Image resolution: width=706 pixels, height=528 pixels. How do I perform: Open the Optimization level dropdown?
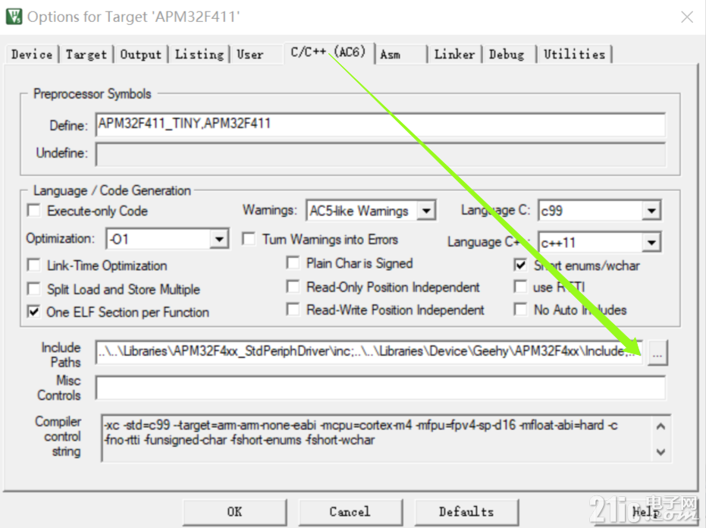pos(219,239)
